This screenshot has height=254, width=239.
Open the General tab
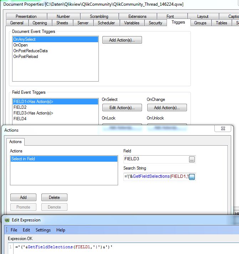pyautogui.click(x=17, y=23)
